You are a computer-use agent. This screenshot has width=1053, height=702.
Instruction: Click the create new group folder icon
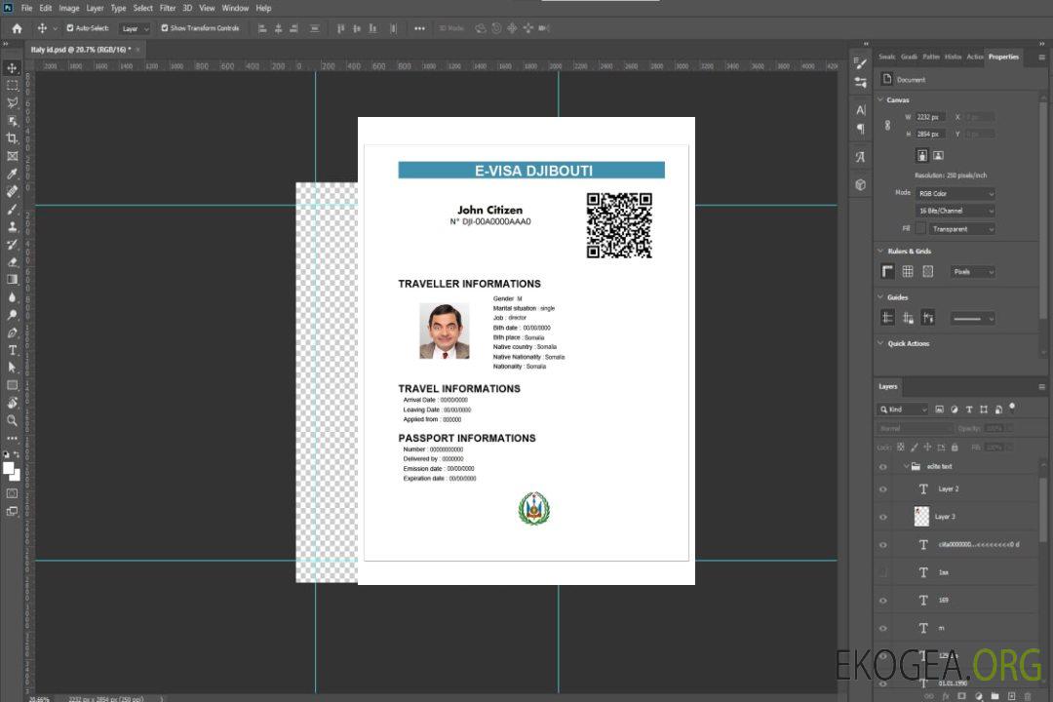tap(994, 696)
